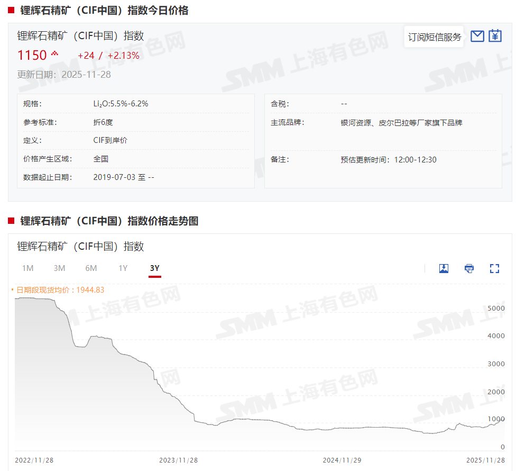Switch chart range to 1M
The width and height of the screenshot is (516, 471).
click(x=27, y=268)
